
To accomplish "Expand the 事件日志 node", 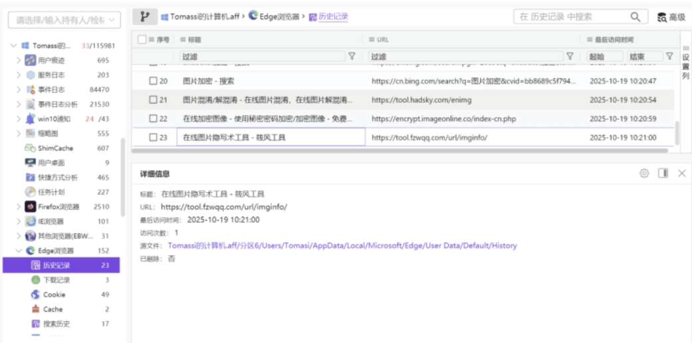I will (19, 90).
